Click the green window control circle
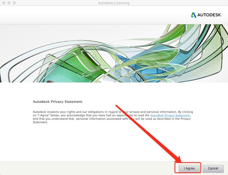This screenshot has width=228, height=175. click(x=14, y=3)
